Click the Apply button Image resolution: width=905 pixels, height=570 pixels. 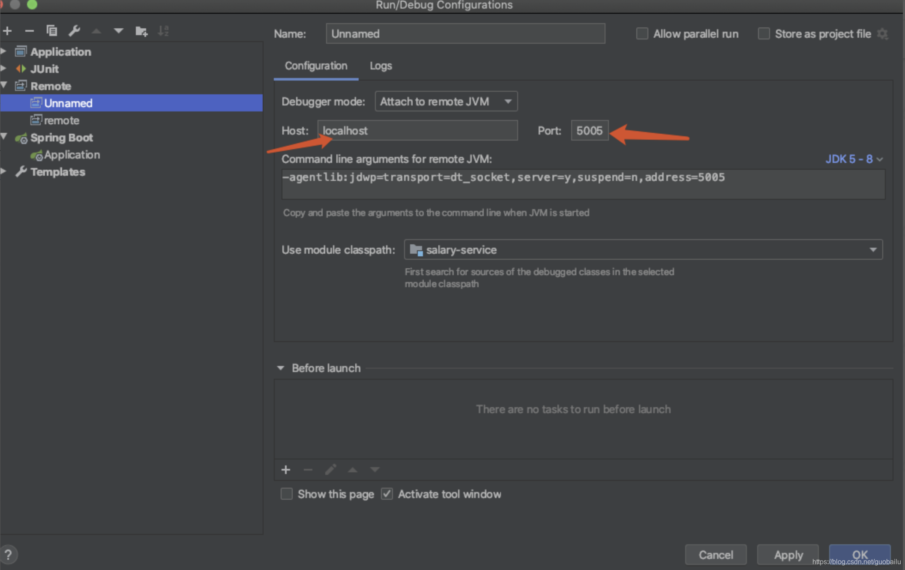pyautogui.click(x=788, y=555)
